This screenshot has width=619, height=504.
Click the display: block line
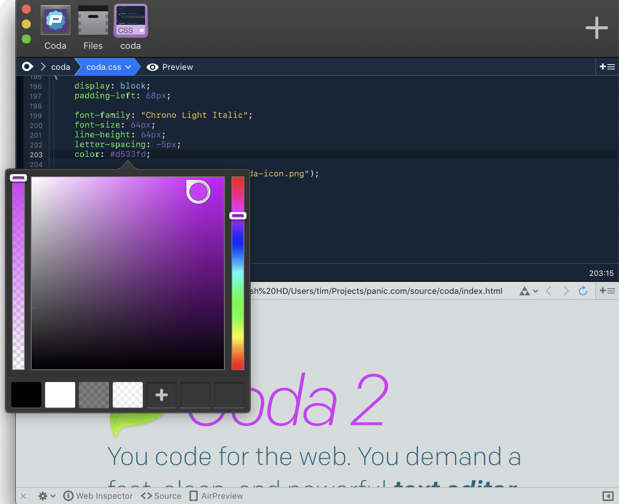coord(112,86)
